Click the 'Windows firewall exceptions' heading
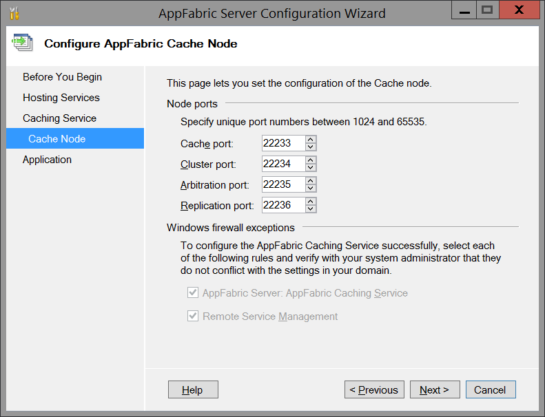Screen dimensions: 545x417 [x=230, y=228]
